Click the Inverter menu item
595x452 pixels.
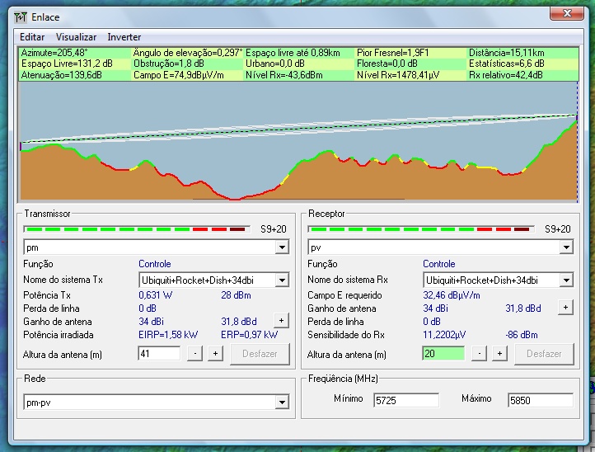click(x=124, y=37)
